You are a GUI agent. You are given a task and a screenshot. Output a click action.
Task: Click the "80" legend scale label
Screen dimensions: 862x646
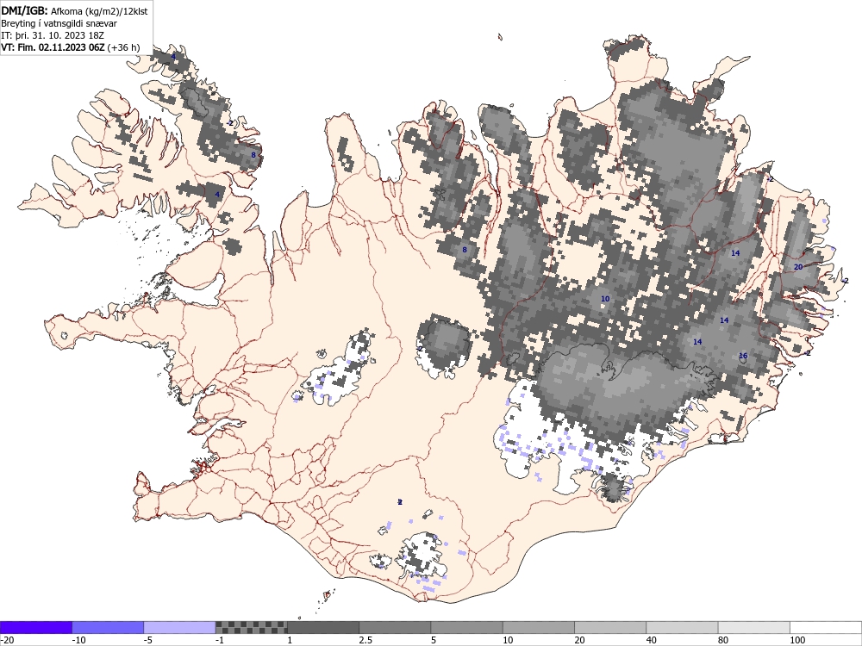click(x=723, y=640)
